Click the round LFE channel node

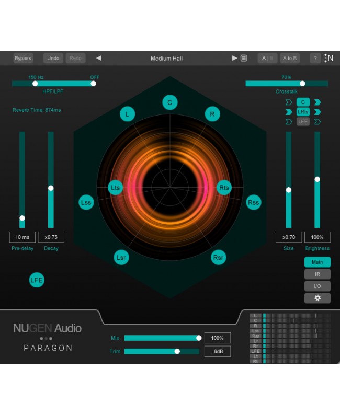[x=37, y=280]
